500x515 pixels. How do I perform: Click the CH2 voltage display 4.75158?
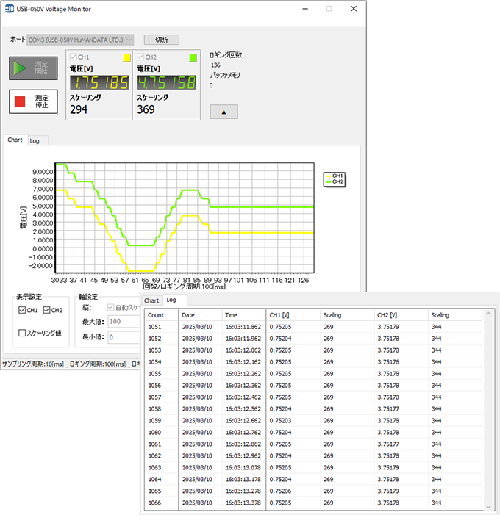(x=167, y=82)
